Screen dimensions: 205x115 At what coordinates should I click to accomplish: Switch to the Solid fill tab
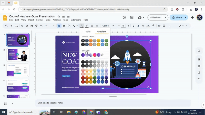click(x=88, y=32)
